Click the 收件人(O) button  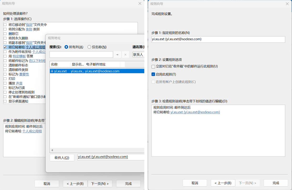[62, 158]
